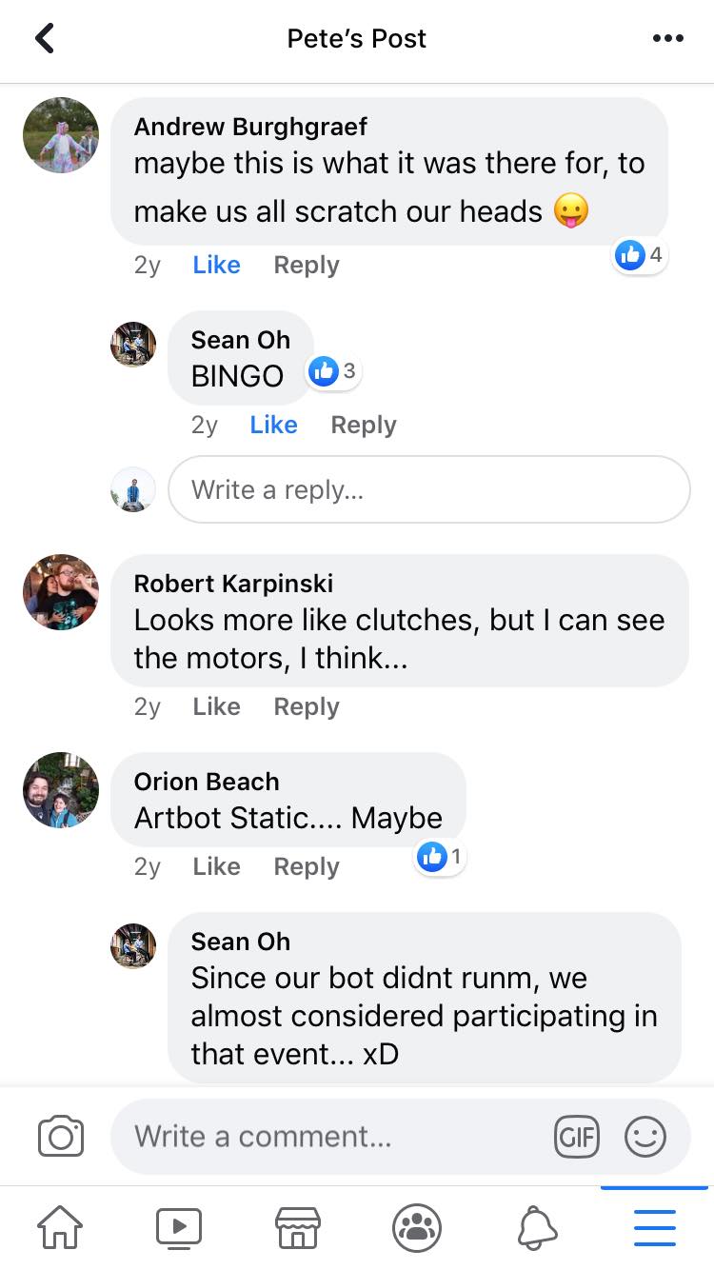Tap the 'Write a reply...' field
Viewport: 714px width, 1270px height.
click(x=428, y=489)
